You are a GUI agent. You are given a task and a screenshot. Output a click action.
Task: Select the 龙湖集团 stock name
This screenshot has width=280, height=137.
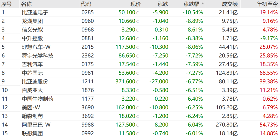point(32,21)
